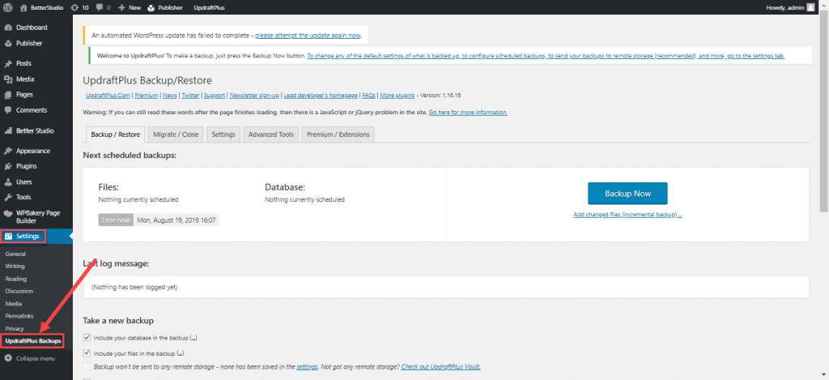Open the FAQs header link
This screenshot has height=380, width=829.
point(368,96)
